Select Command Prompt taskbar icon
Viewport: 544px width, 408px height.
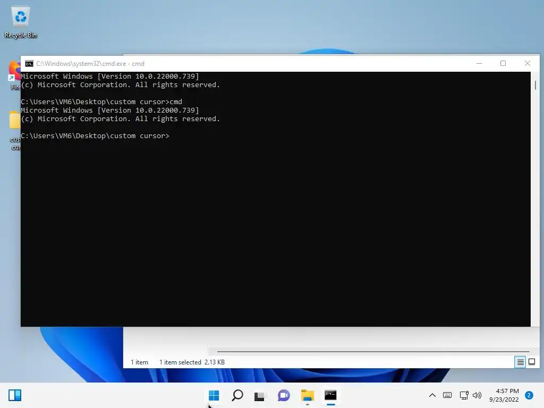330,395
